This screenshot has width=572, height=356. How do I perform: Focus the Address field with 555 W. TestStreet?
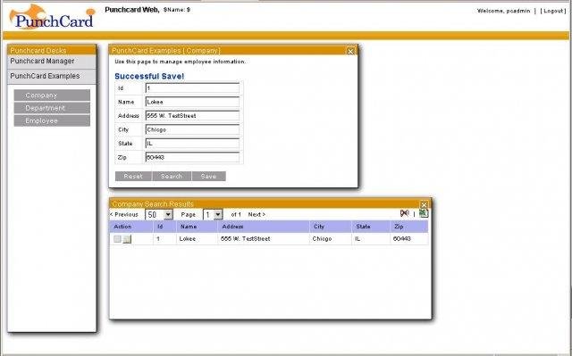click(x=192, y=116)
